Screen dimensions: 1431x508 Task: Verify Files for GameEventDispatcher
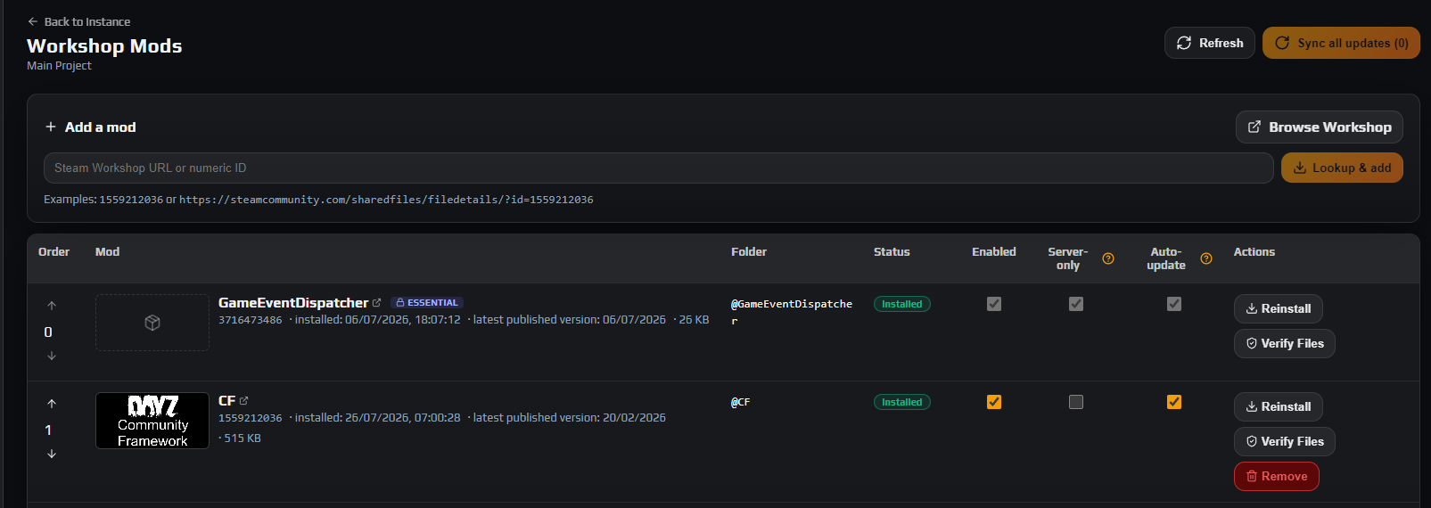pyautogui.click(x=1284, y=343)
